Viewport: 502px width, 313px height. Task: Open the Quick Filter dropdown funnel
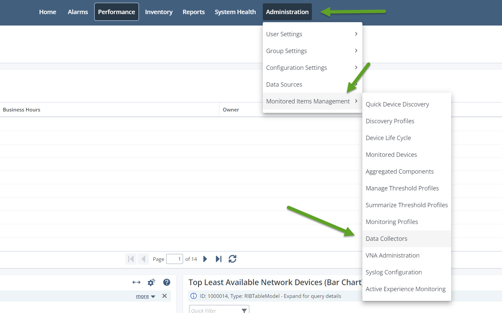tap(244, 311)
